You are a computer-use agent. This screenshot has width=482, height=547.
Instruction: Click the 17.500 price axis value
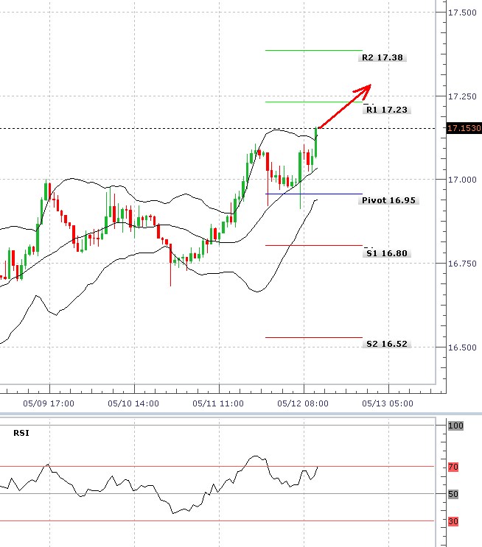coord(462,13)
